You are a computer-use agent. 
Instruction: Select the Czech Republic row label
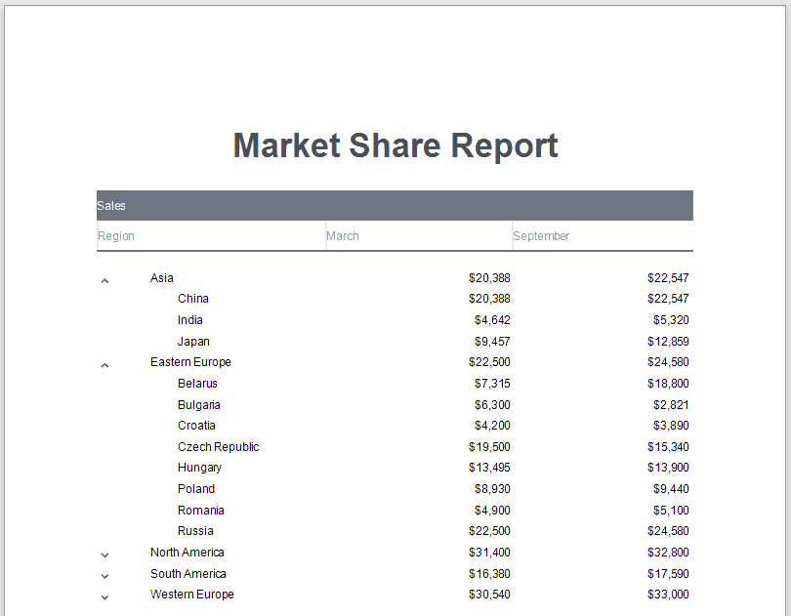[219, 447]
